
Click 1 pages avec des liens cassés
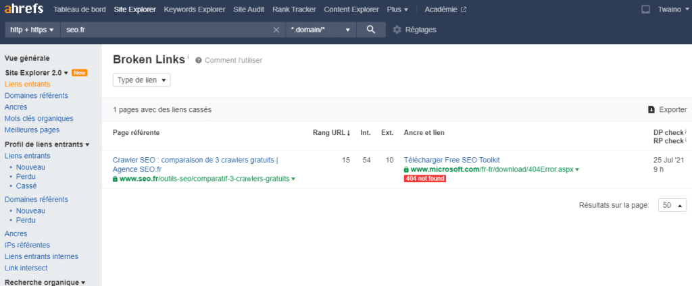pyautogui.click(x=162, y=110)
